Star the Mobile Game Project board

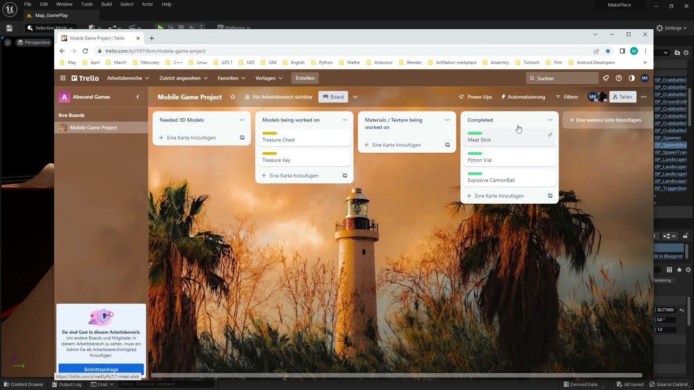click(x=233, y=97)
